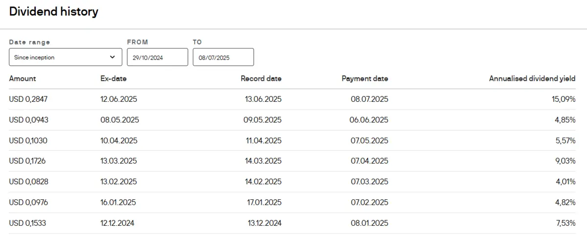The height and width of the screenshot is (238, 587).
Task: Click ex-date 10.04.2025 cell
Action: pyautogui.click(x=119, y=141)
